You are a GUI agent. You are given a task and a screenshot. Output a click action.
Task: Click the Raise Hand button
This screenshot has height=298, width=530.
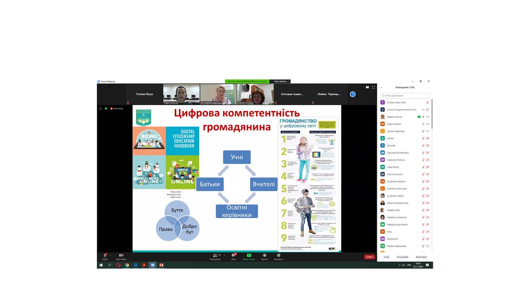pos(421,257)
